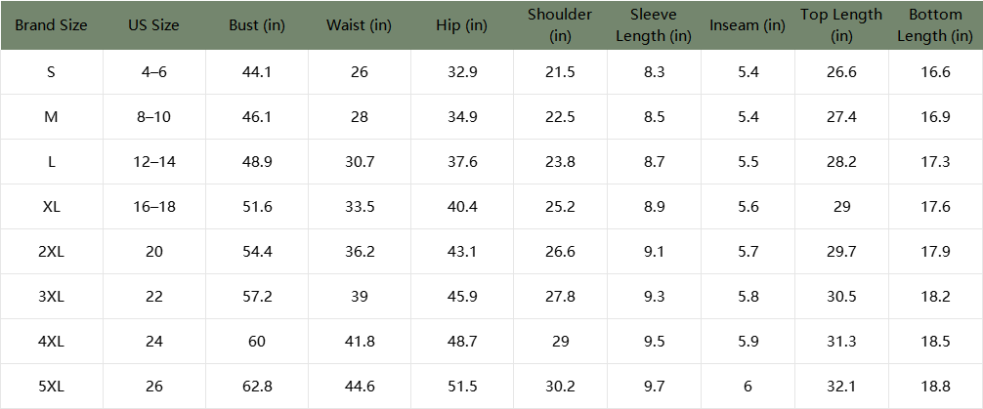Viewport: 983px width, 409px height.
Task: Click the Bottom Length (in) header
Action: (935, 25)
